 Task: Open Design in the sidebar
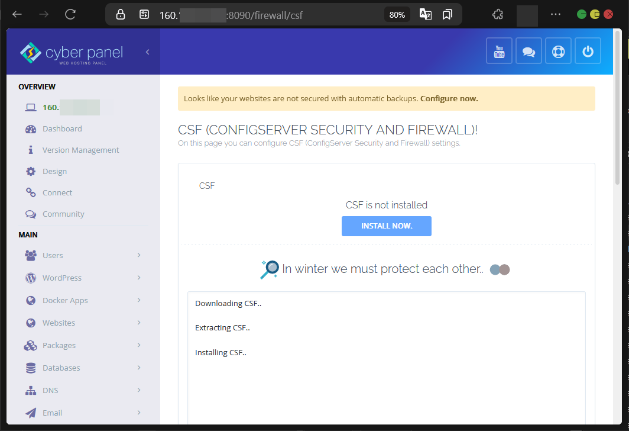(x=54, y=171)
